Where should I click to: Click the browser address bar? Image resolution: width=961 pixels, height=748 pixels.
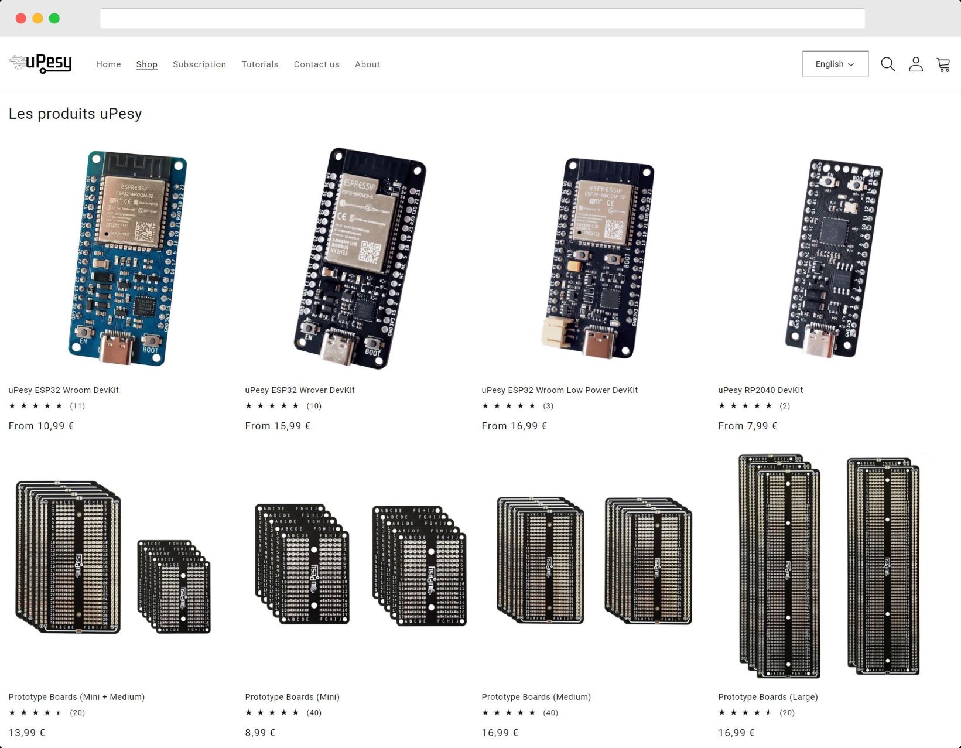coord(482,18)
